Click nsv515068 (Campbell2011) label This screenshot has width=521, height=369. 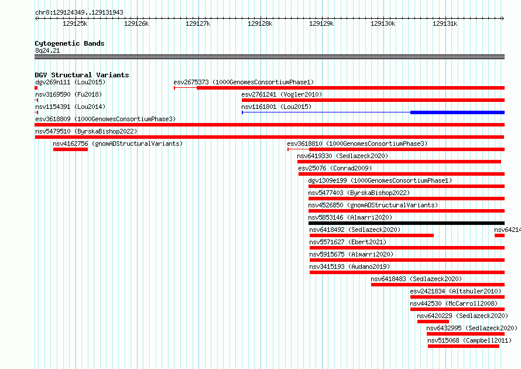coord(469,340)
